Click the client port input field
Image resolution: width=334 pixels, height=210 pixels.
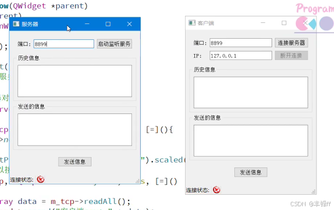point(241,43)
